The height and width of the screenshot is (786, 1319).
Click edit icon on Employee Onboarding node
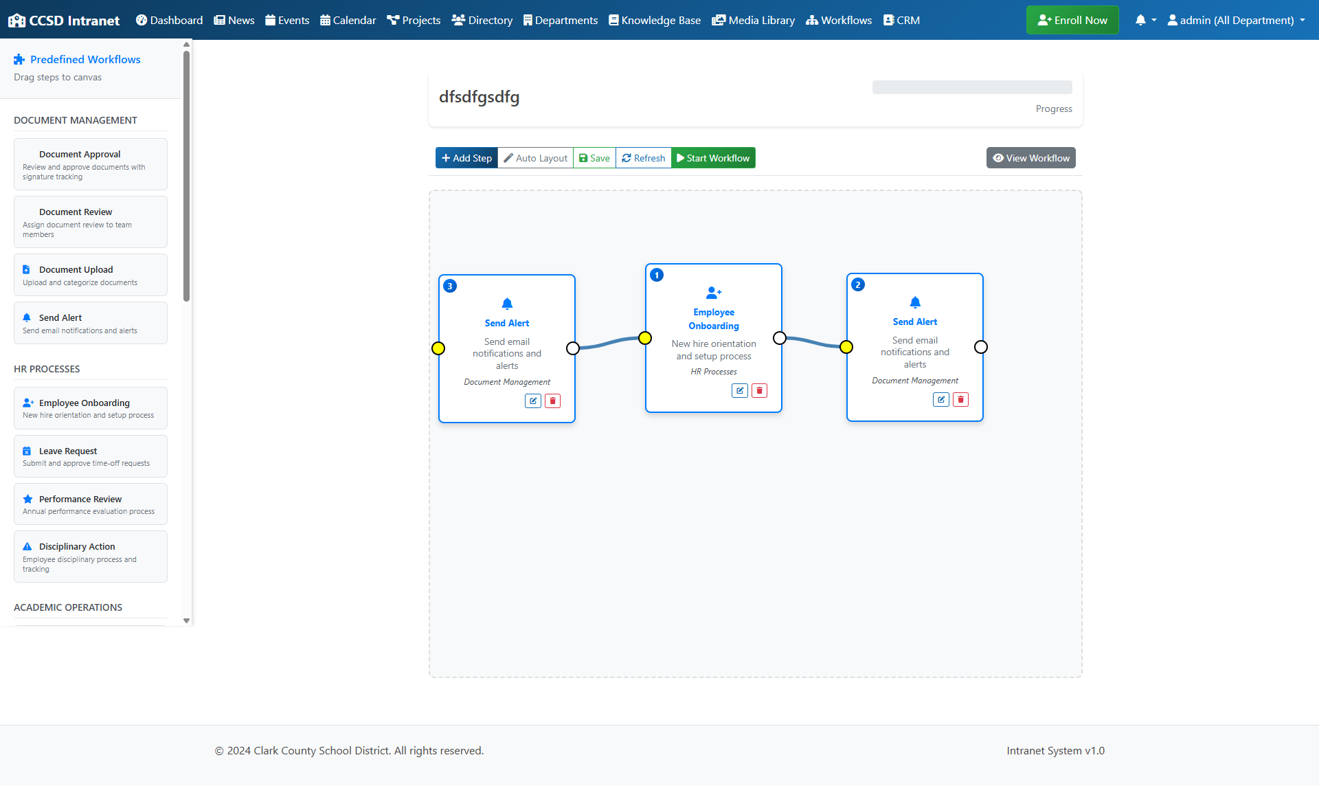tap(740, 391)
